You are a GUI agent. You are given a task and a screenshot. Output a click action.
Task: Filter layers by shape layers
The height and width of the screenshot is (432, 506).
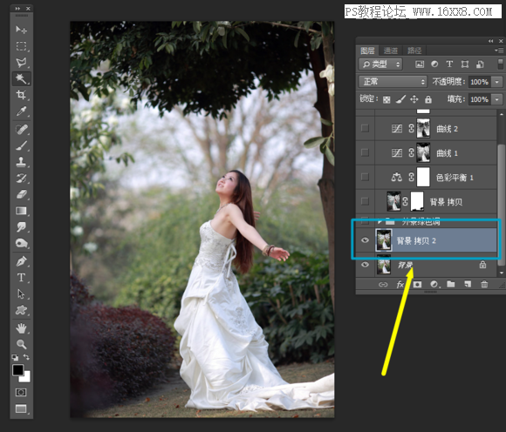point(465,64)
